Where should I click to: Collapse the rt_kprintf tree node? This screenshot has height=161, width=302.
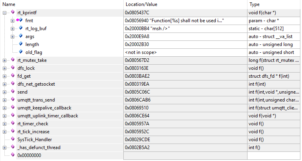point(4,13)
